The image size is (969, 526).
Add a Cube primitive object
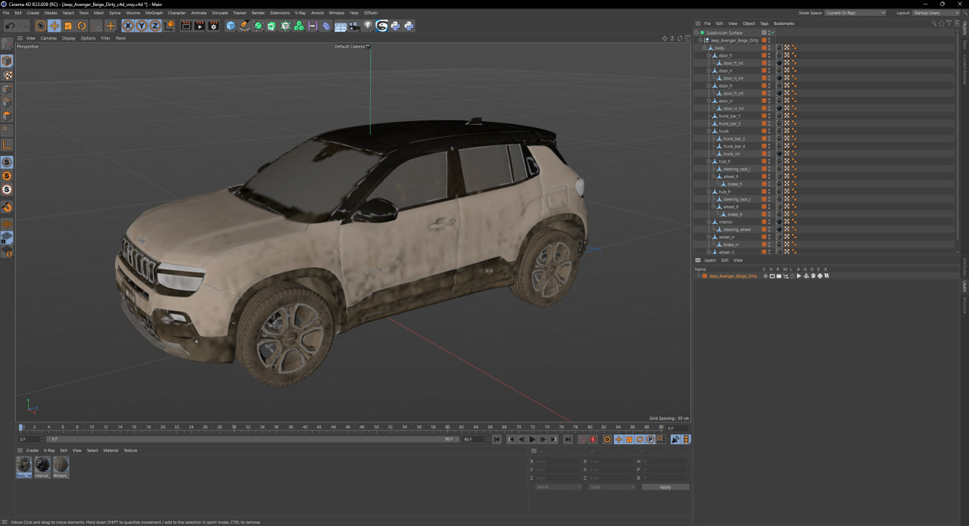[x=231, y=26]
